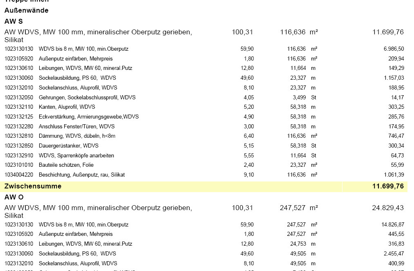Select the amount '14,17'
This screenshot has width=414, height=271.
tap(397, 97)
